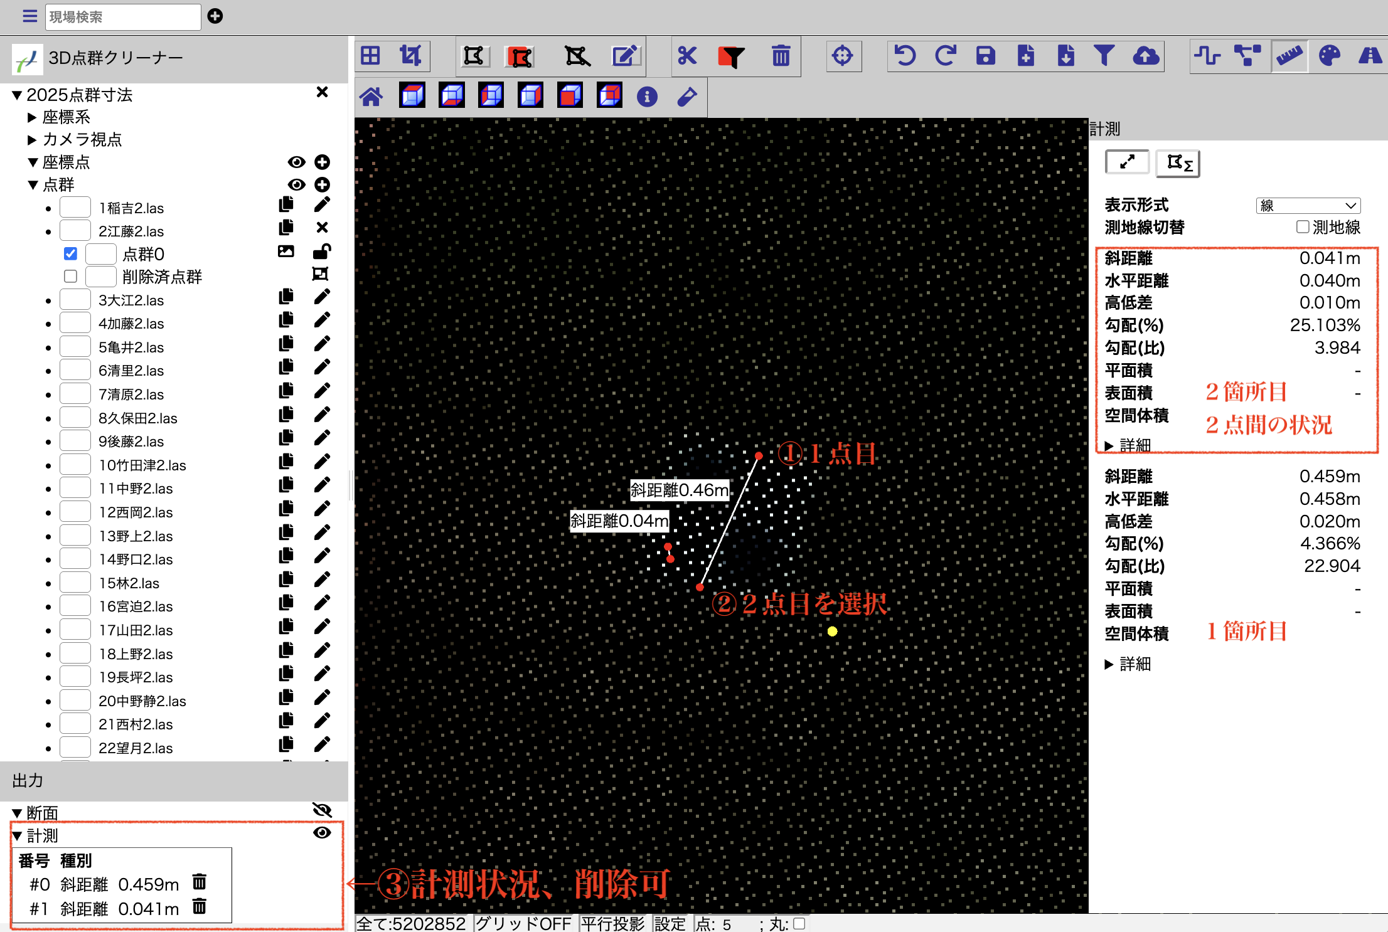
Task: Collapse the 断面 output section
Action: 18,813
